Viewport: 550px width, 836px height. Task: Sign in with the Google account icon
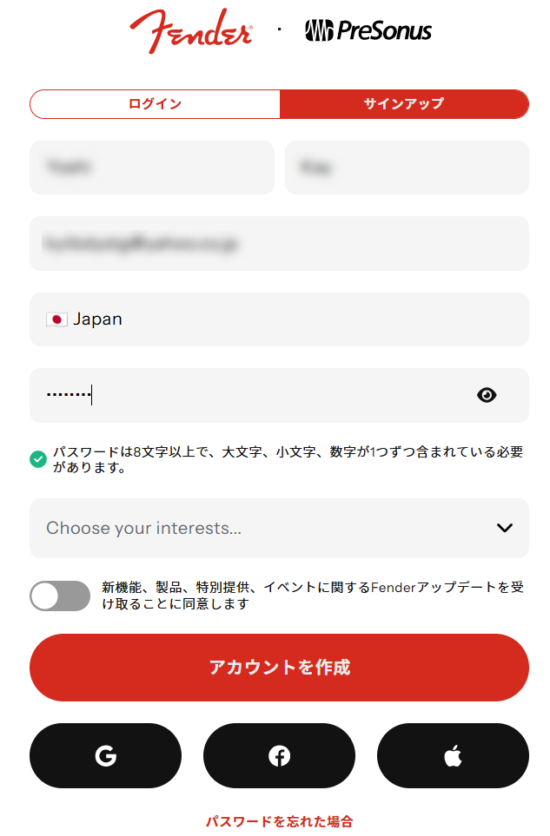click(105, 755)
